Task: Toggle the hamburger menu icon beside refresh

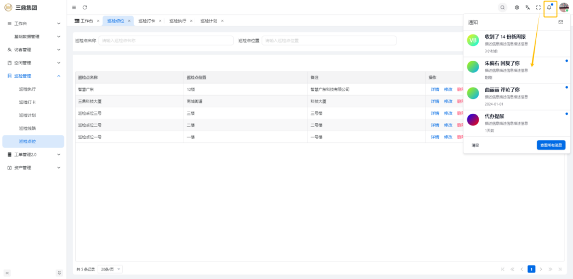Action: tap(74, 8)
